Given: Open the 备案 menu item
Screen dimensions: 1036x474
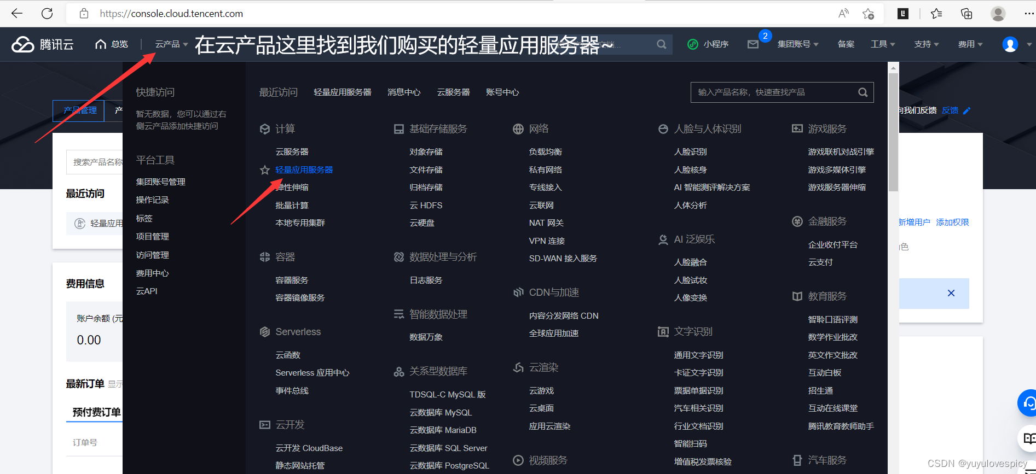Looking at the screenshot, I should click(846, 44).
